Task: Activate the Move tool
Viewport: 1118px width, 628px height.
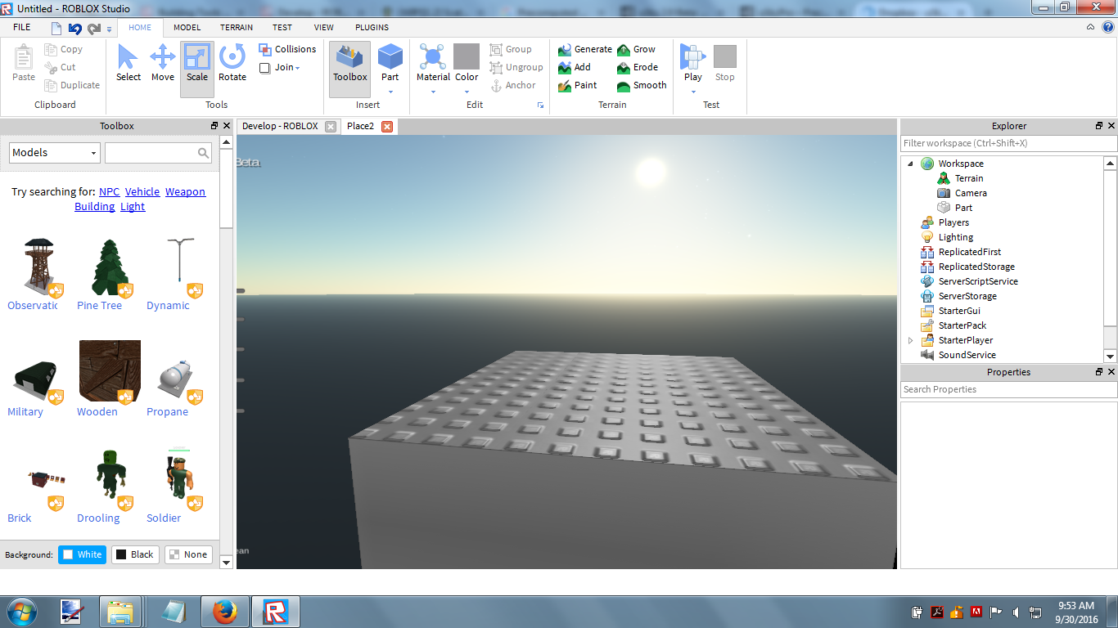Action: (x=163, y=63)
